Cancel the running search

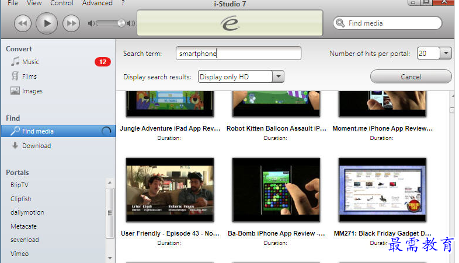(411, 76)
